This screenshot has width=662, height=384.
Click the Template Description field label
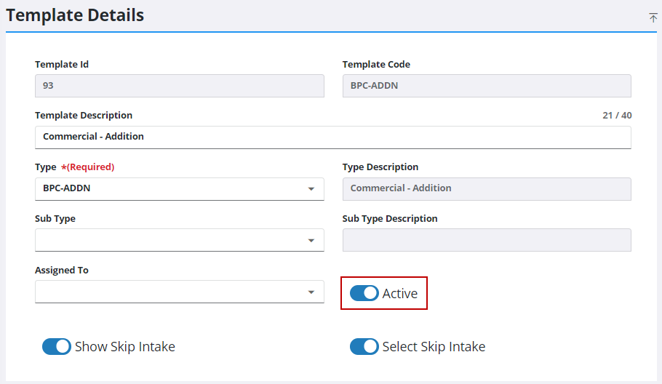pyautogui.click(x=84, y=115)
